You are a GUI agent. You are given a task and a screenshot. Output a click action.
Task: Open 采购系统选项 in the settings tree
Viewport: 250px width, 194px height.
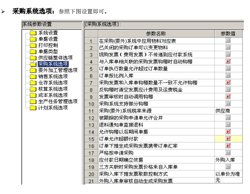(53, 64)
